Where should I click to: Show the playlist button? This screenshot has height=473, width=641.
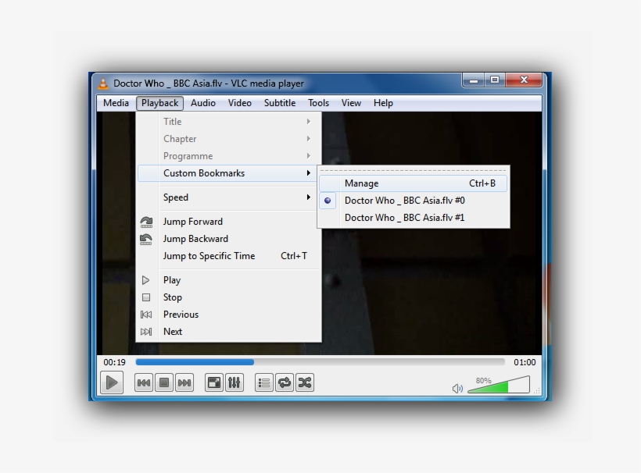(264, 382)
